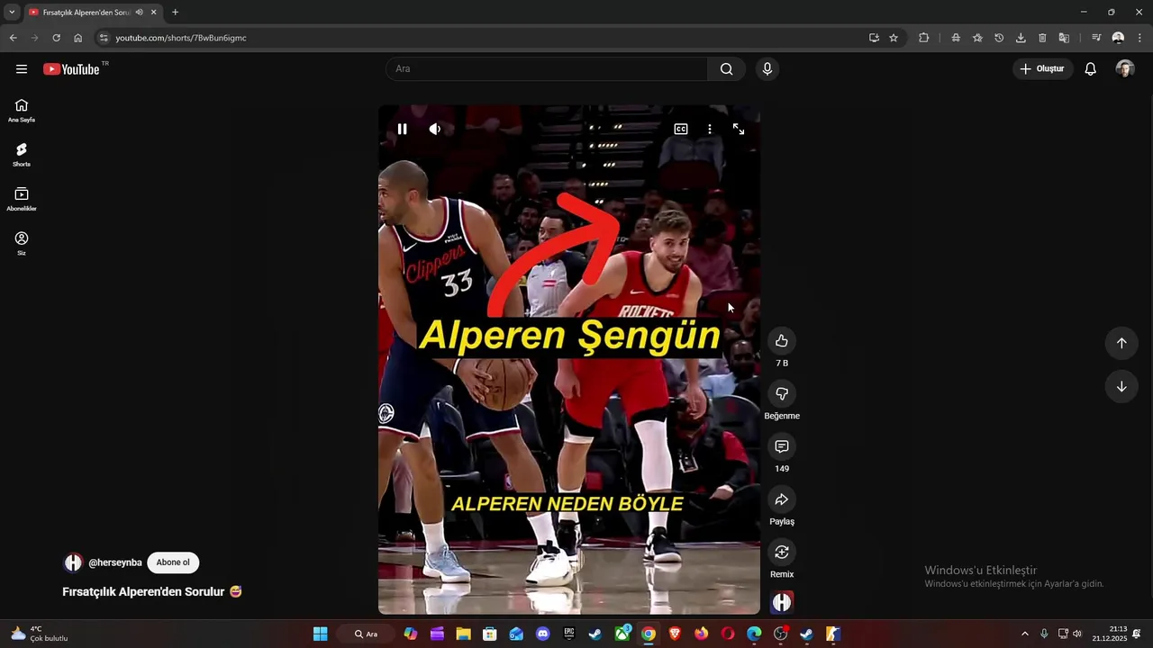Open the Windows Start menu
This screenshot has height=648, width=1153.
(320, 634)
